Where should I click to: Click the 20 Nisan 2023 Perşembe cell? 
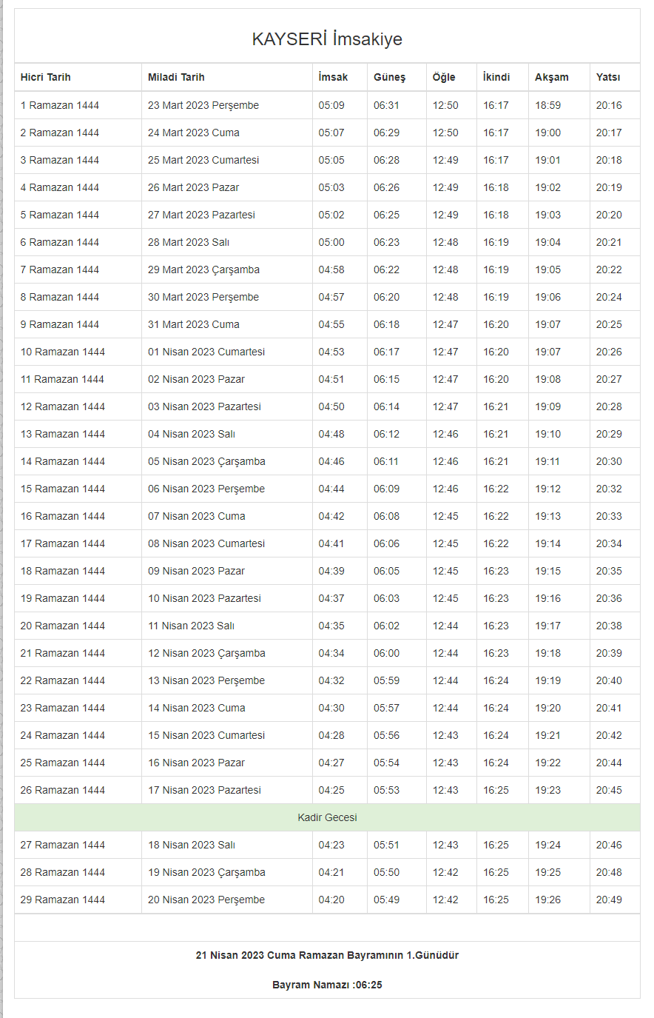pos(206,900)
